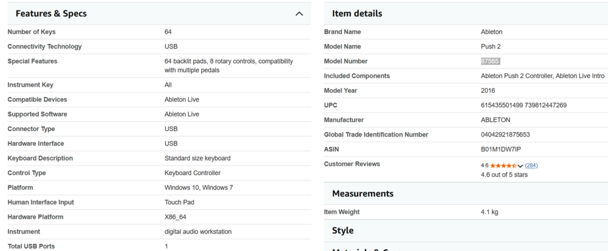Click the Hardware Platform value X86_64
Image resolution: width=608 pixels, height=251 pixels.
[175, 217]
